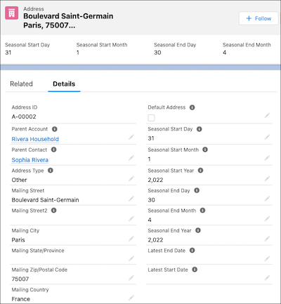Click the Mailing City value Paris
Screen dimensions: 281x304
pyautogui.click(x=18, y=240)
